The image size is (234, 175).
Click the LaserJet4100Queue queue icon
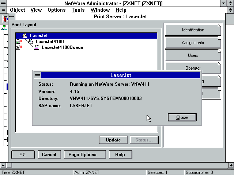(x=37, y=47)
